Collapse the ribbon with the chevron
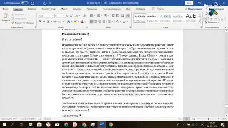Viewport: 228px width, 128px height. click(x=226, y=27)
